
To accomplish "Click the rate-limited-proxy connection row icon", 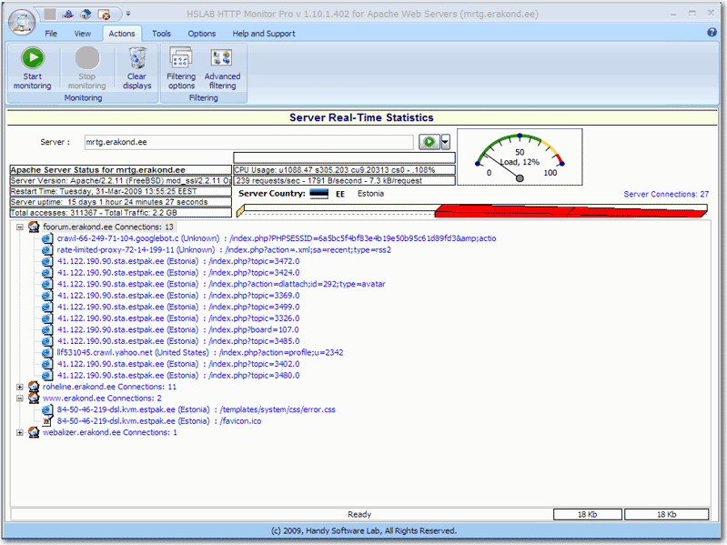I will pos(46,250).
